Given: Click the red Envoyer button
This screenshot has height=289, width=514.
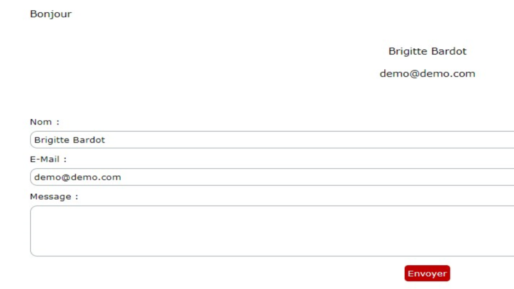Looking at the screenshot, I should [x=427, y=274].
